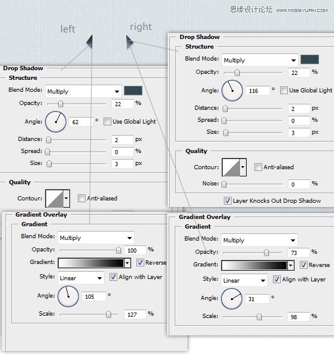Open right Gradient Overlay Style Linear dropdown
Viewport: 334px width, 360px height.
pyautogui.click(x=244, y=280)
